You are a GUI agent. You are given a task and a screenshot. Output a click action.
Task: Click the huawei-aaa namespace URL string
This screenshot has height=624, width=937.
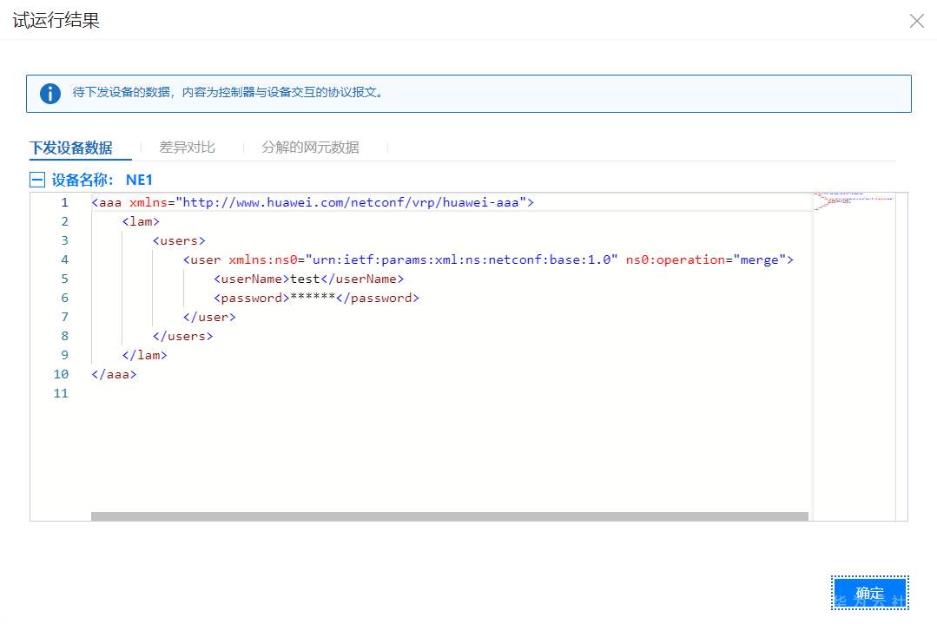351,202
